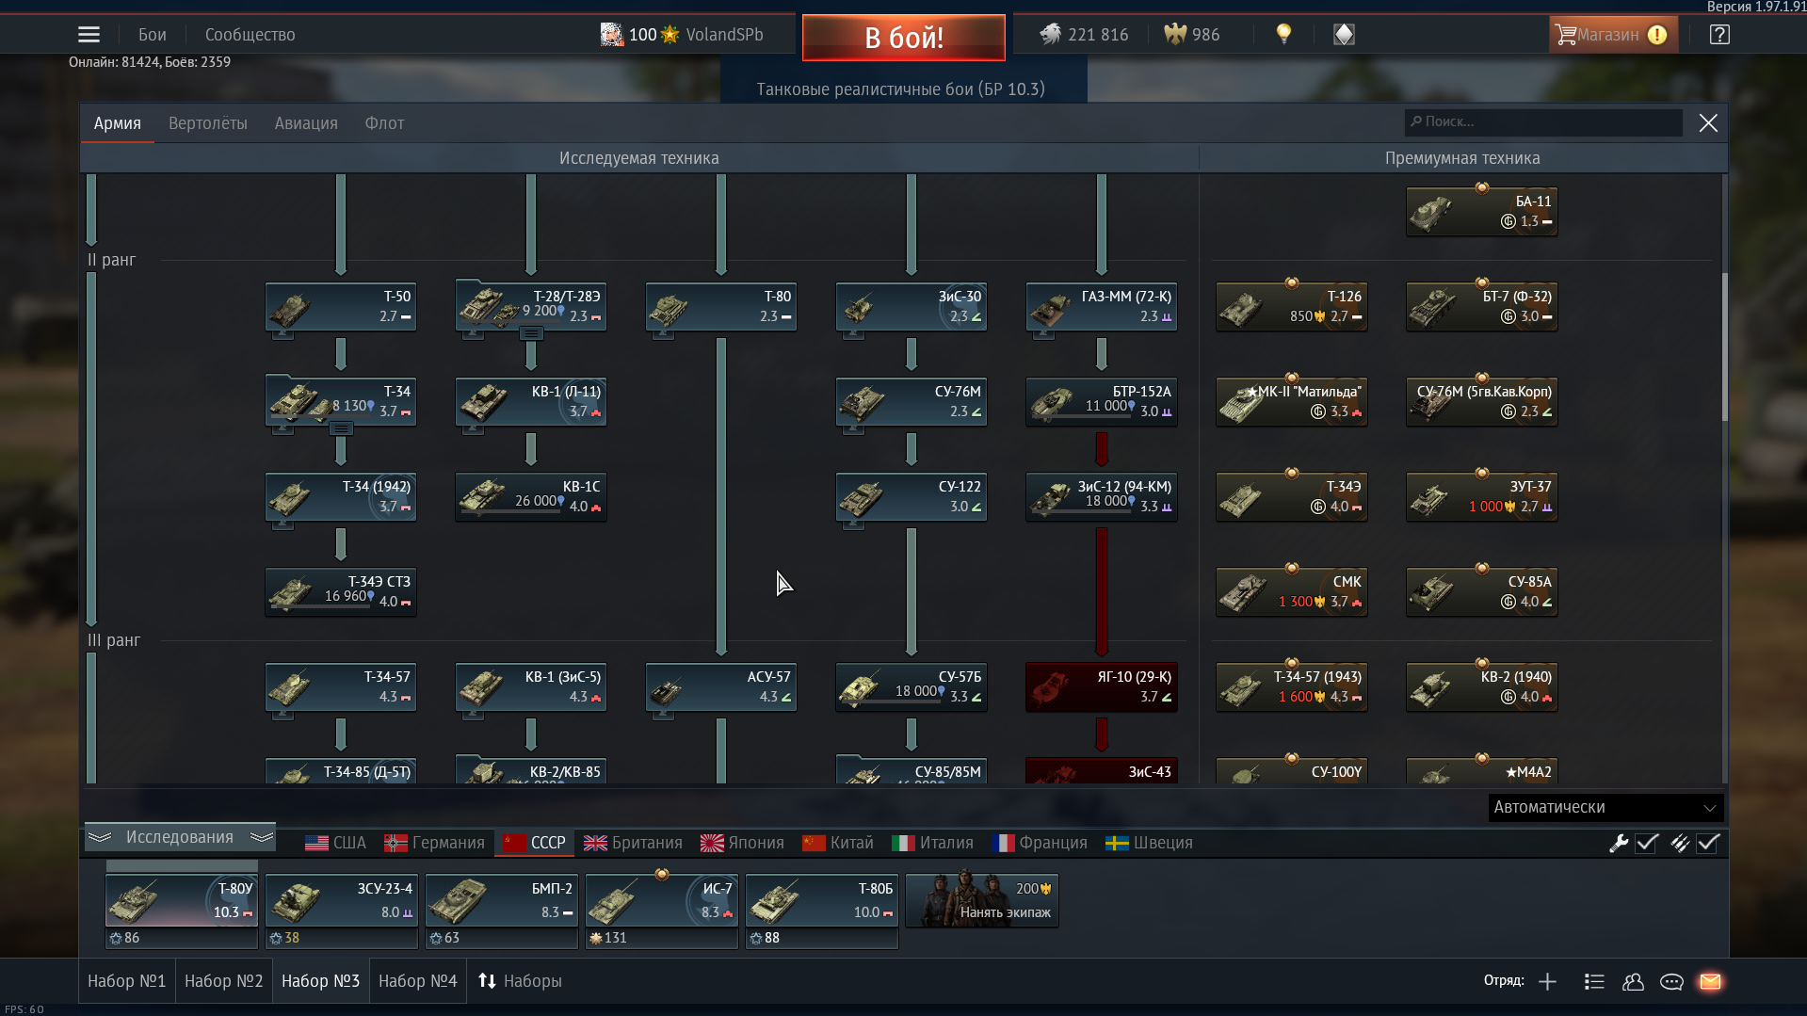Select the premium КВ-2 (1940) card
Viewport: 1807px width, 1016px height.
point(1482,686)
